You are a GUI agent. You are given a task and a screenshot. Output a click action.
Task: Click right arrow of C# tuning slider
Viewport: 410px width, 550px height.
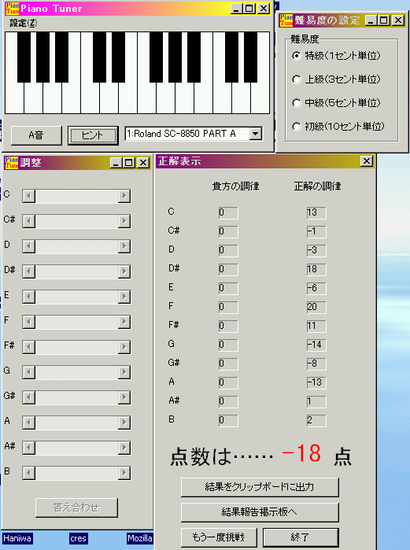point(124,221)
